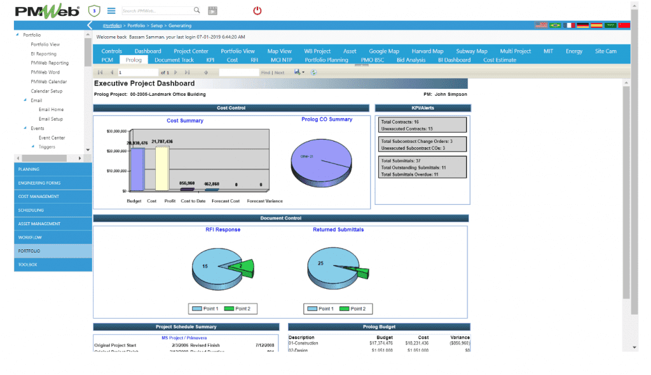Expand the ASSET MANAGEMENT module section
The image size is (651, 375).
coord(53,224)
